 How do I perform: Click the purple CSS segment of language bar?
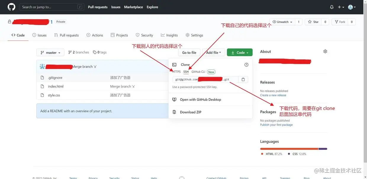click(x=323, y=149)
